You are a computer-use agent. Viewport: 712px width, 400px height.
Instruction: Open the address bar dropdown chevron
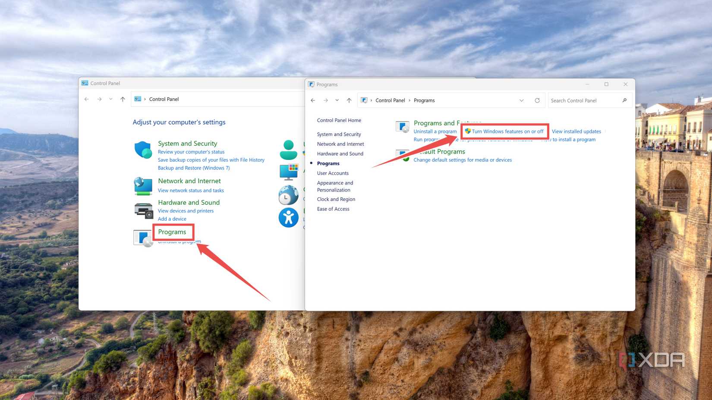click(521, 100)
